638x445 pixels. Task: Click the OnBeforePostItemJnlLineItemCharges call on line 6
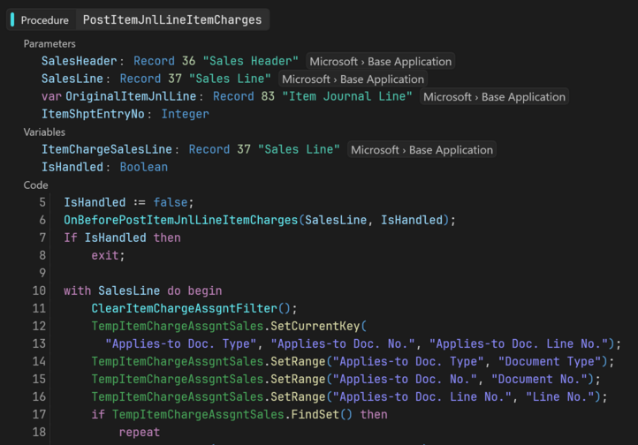coord(181,220)
